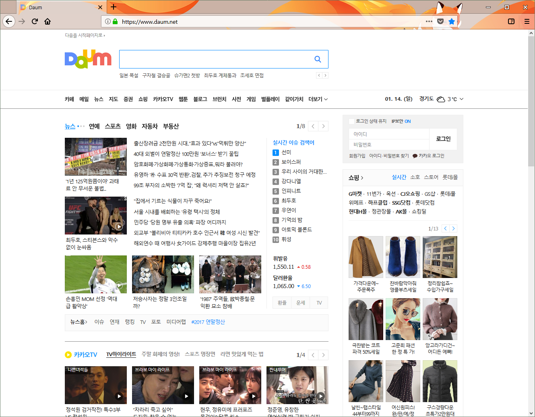Go to next news page arrow

coord(323,126)
